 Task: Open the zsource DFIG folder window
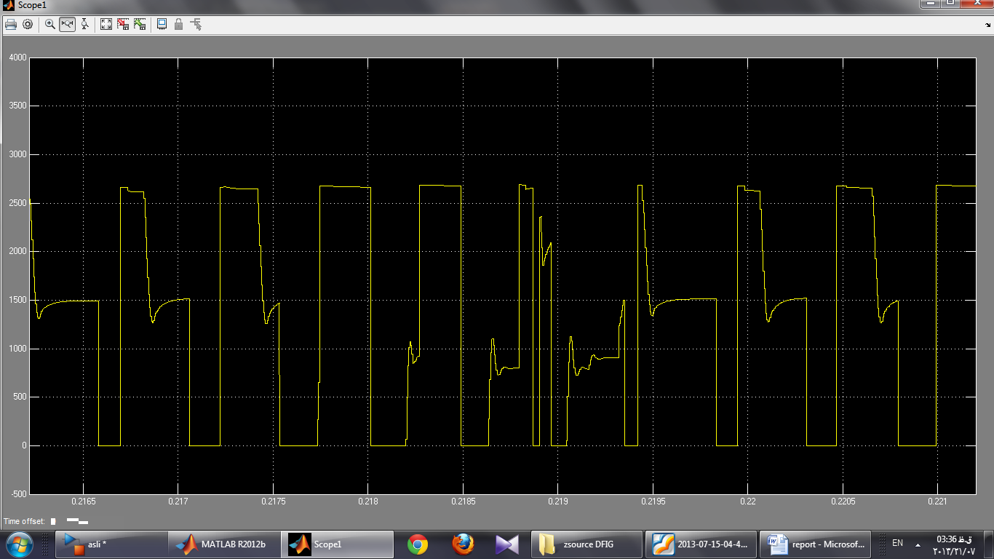click(x=588, y=544)
